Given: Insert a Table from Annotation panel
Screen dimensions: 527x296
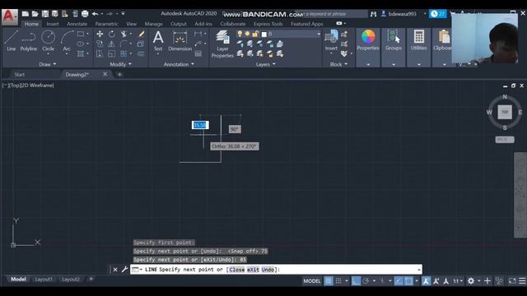Looking at the screenshot, I should pos(198,53).
